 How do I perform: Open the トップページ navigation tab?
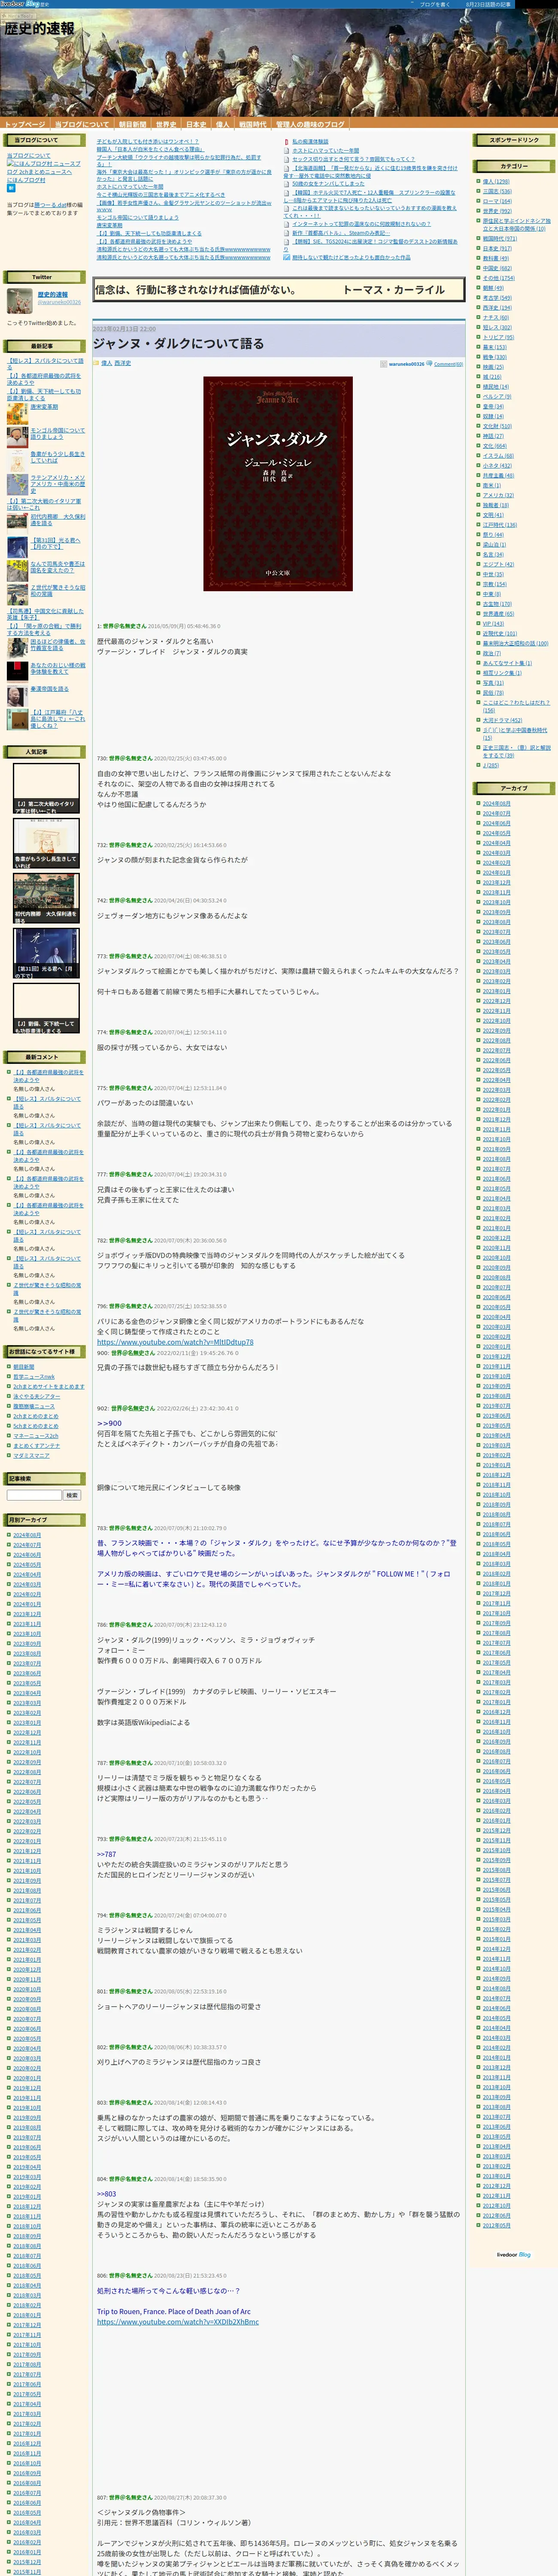24,125
